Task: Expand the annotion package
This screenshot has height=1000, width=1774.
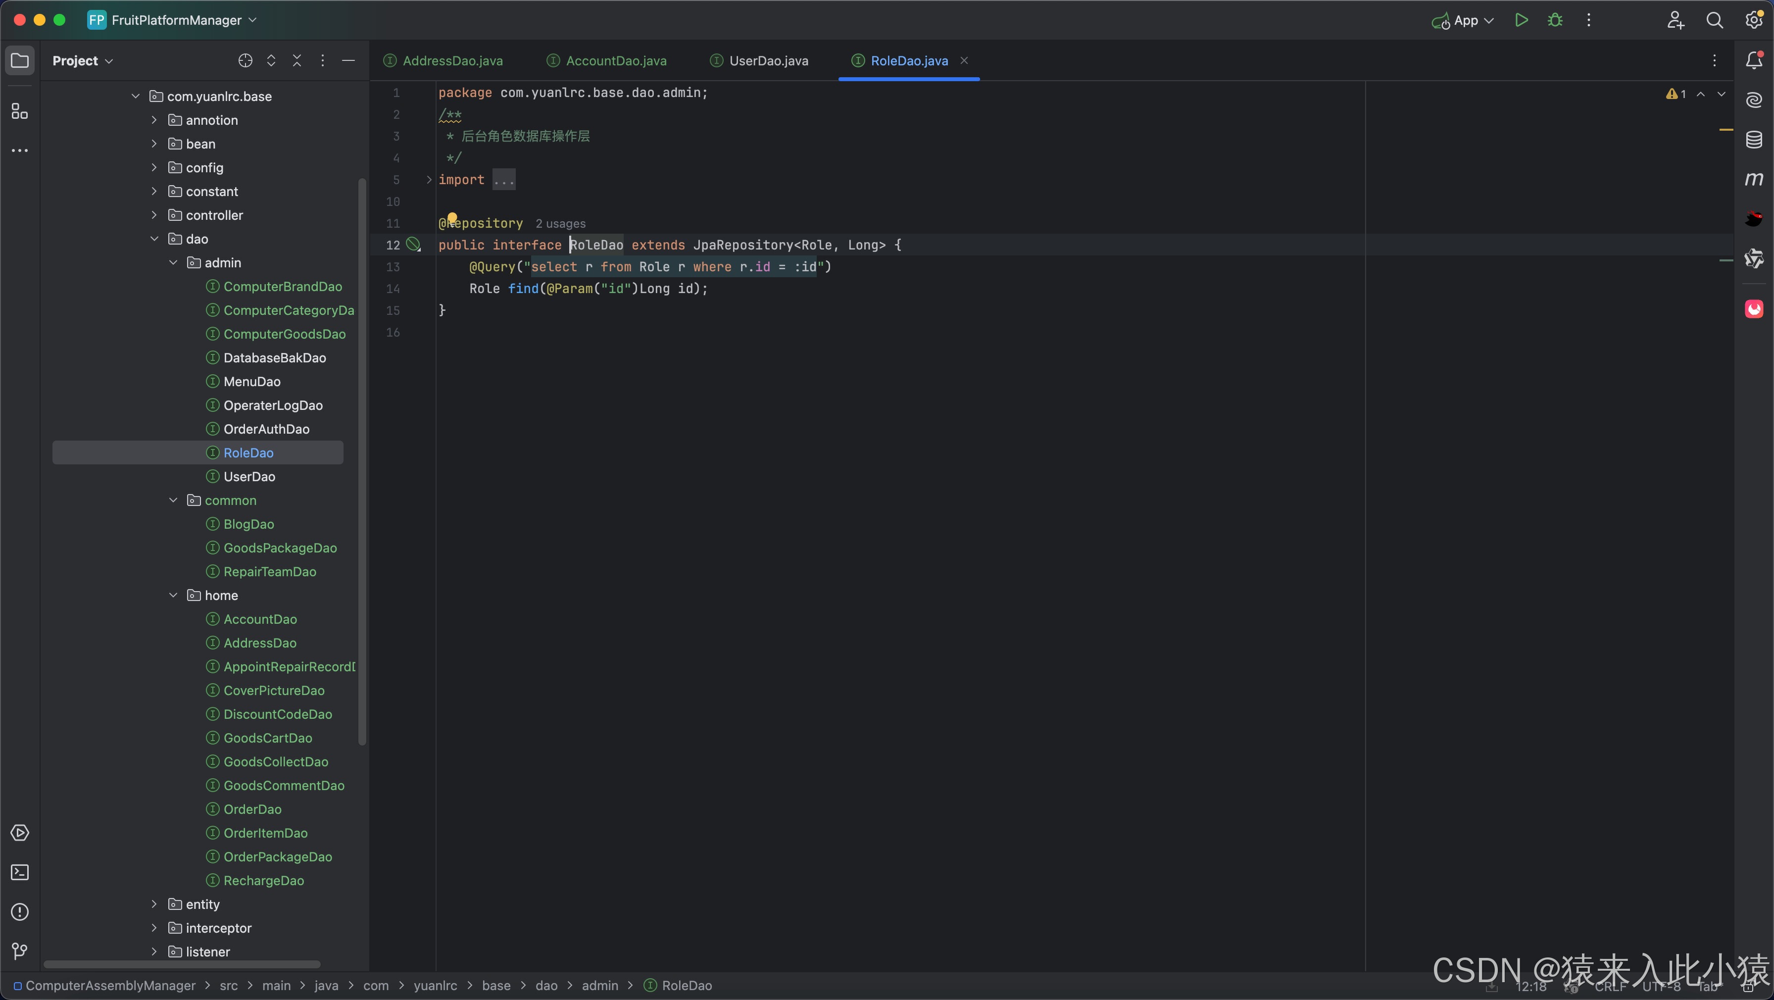Action: click(x=154, y=120)
